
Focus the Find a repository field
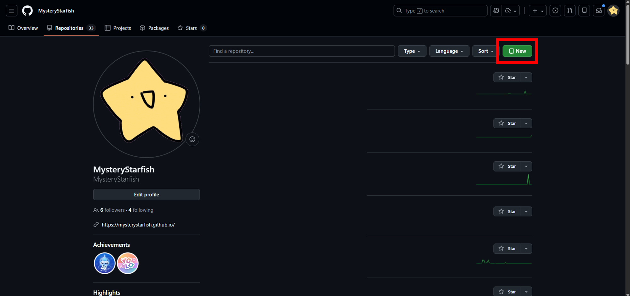pyautogui.click(x=301, y=51)
